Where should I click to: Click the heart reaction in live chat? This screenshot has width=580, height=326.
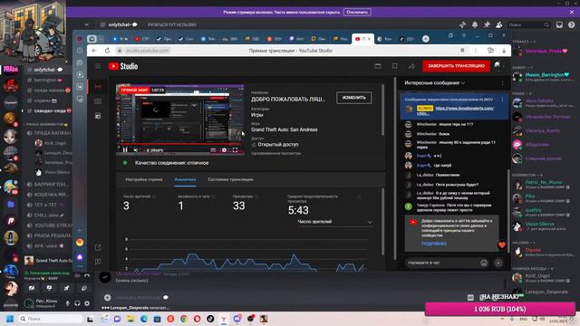pyautogui.click(x=502, y=244)
